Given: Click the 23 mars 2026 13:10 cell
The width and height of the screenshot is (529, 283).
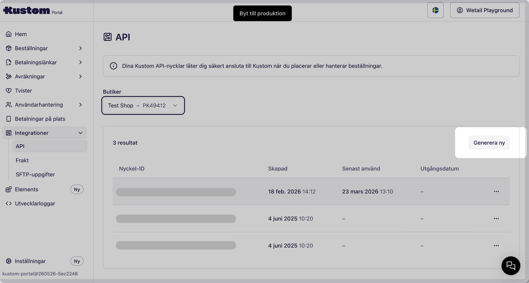Looking at the screenshot, I should coord(368,192).
